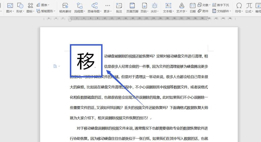
Task: Expand the arrow beside the 图片 label
Action: [x=13, y=11]
